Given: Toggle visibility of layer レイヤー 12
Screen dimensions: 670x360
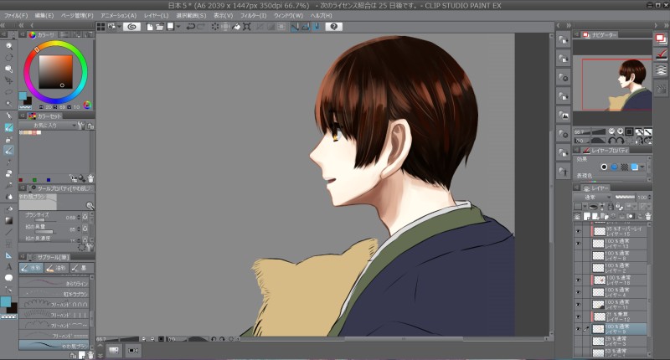Looking at the screenshot, I should tap(578, 316).
